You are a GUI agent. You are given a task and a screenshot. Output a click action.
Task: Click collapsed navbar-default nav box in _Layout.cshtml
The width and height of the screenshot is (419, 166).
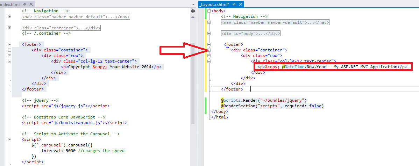point(275,22)
